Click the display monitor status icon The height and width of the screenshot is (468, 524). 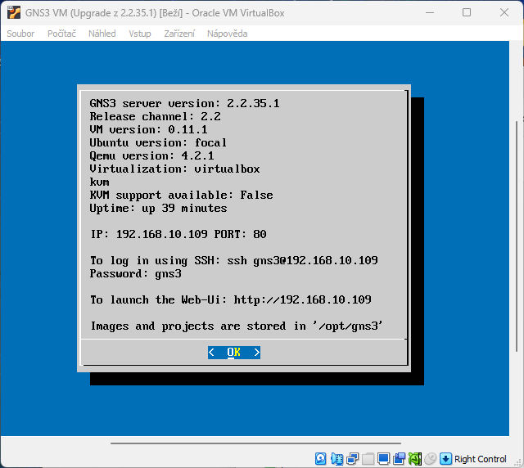point(383,459)
